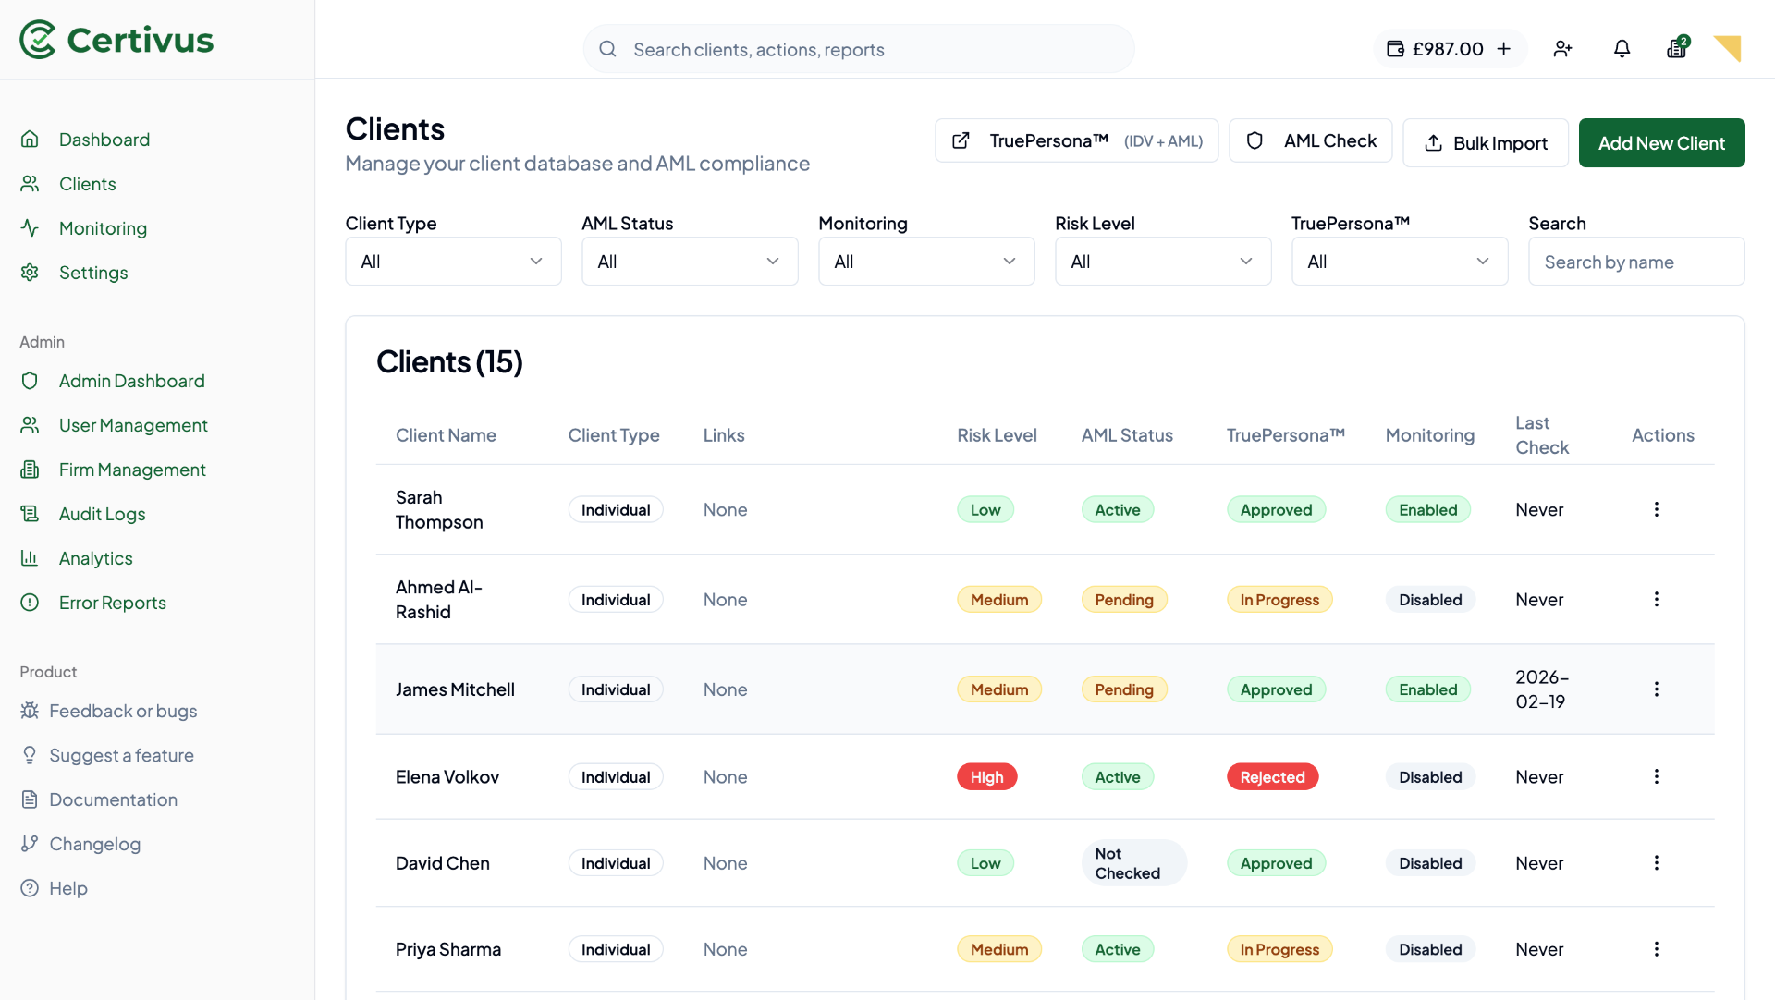This screenshot has width=1775, height=1000.
Task: Click Add New Client button
Action: 1661,143
